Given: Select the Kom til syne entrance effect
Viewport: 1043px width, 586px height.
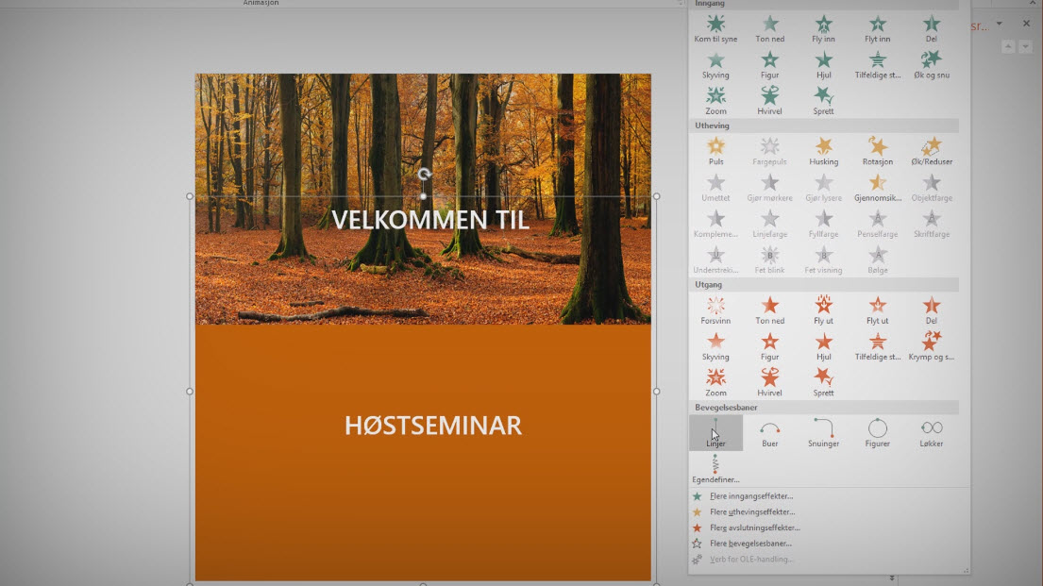Looking at the screenshot, I should pos(715,29).
